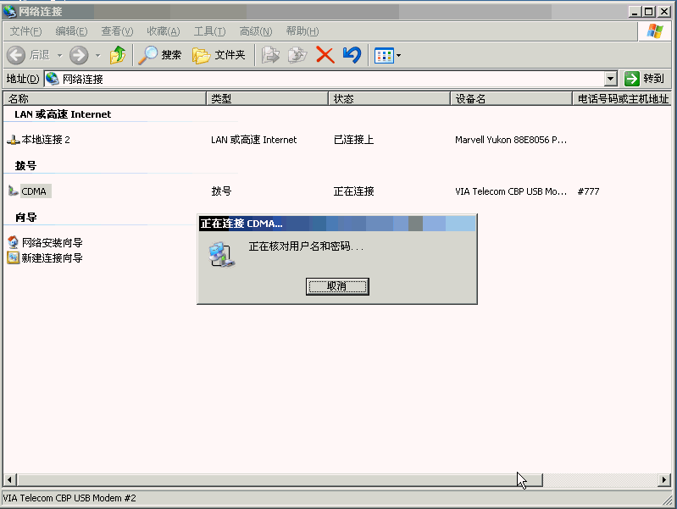This screenshot has width=677, height=509.
Task: Click the Copy To toolbar icon
Action: 297,55
